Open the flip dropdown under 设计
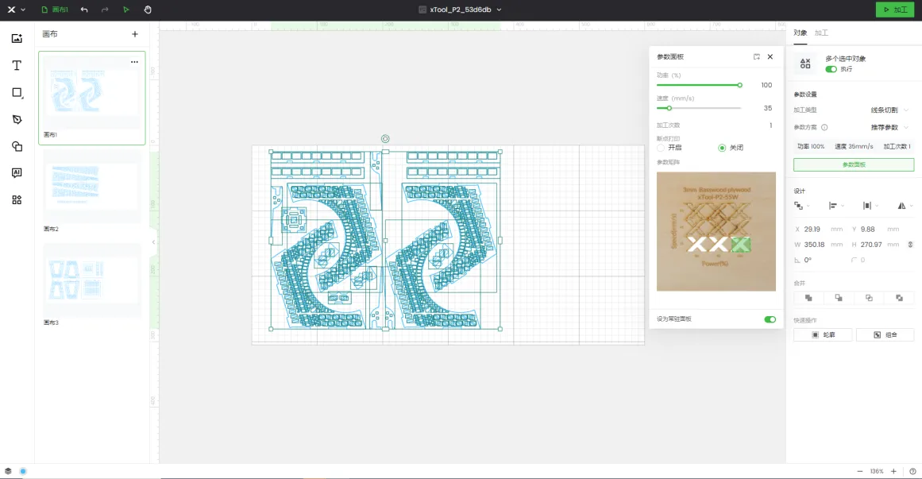This screenshot has height=479, width=922. tap(905, 206)
